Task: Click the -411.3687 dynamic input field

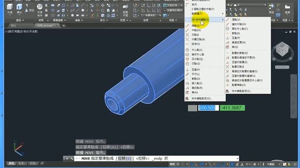Action: click(x=232, y=108)
